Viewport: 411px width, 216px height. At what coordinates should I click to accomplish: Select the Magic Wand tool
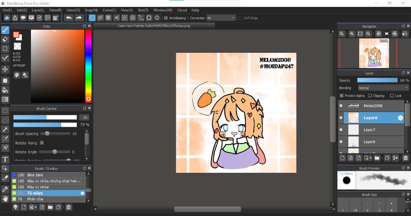5,129
